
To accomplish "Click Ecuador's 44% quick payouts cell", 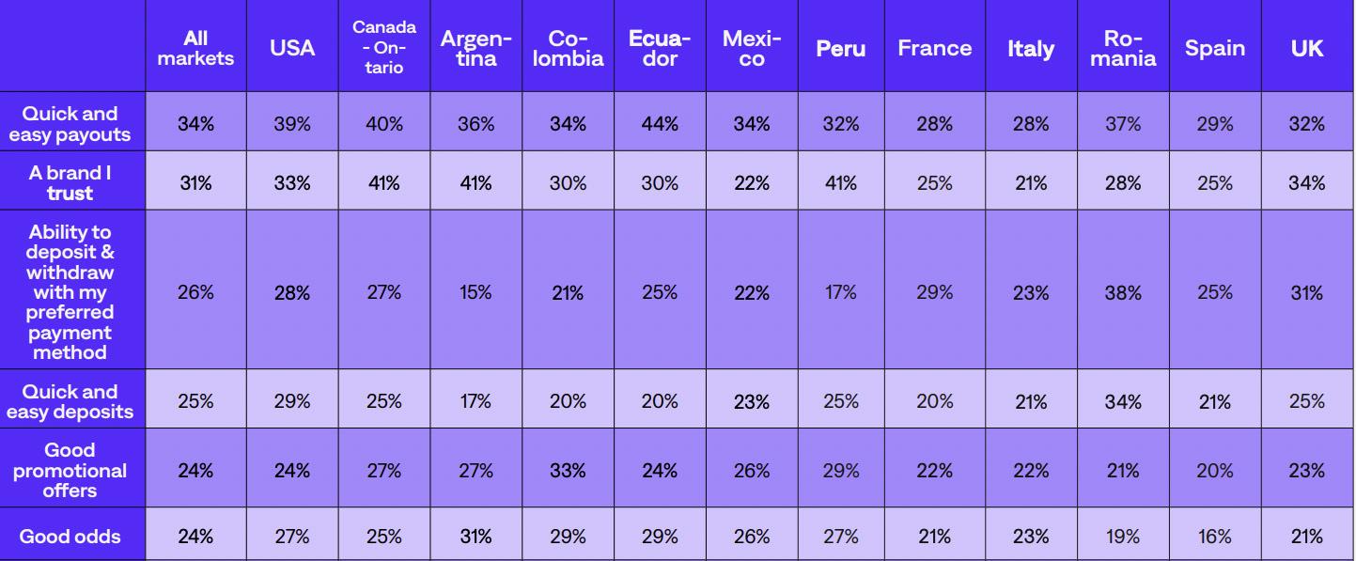I will pyautogui.click(x=659, y=124).
